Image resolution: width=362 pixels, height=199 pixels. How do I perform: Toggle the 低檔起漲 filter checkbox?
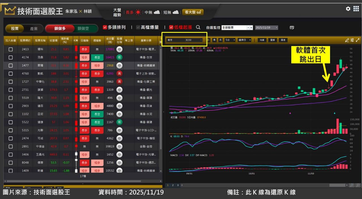click(x=171, y=27)
